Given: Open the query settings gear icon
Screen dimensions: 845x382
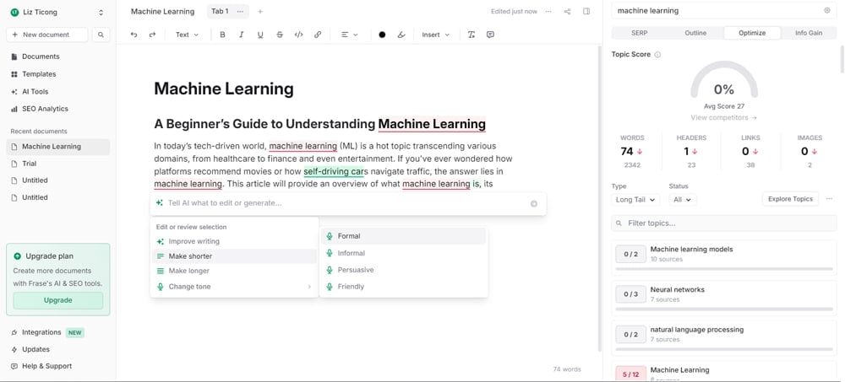Looking at the screenshot, I should pyautogui.click(x=826, y=10).
